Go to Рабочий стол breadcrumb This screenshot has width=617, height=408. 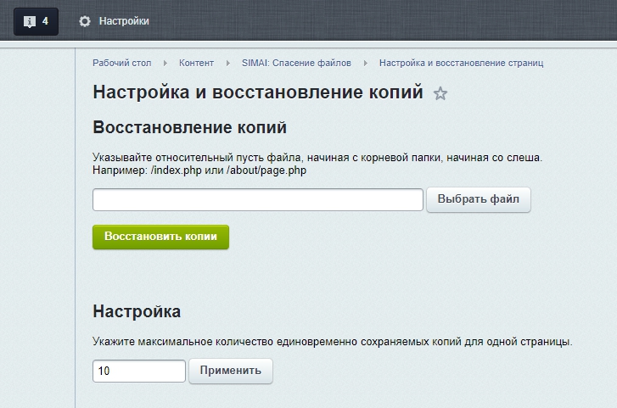(x=121, y=63)
